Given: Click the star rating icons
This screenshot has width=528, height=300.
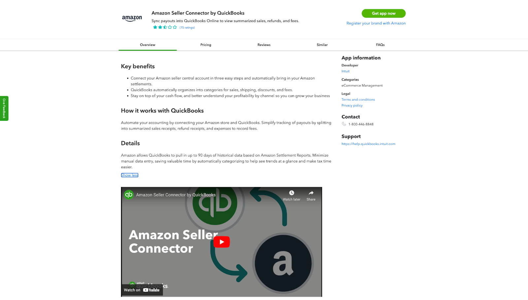Looking at the screenshot, I should pos(165,27).
